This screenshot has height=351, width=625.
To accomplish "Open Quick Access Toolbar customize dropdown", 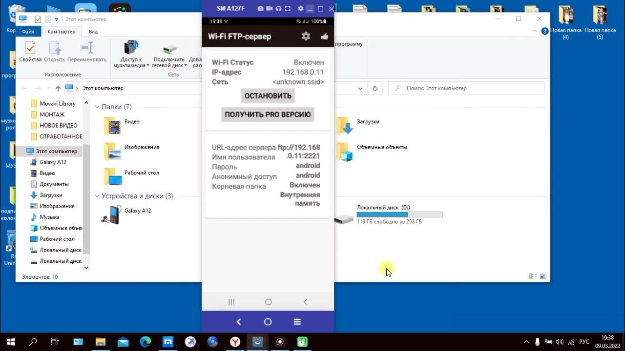I will click(56, 19).
